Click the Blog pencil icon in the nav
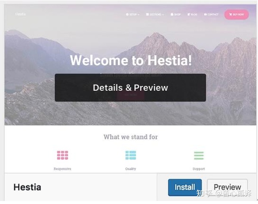 click(x=189, y=15)
